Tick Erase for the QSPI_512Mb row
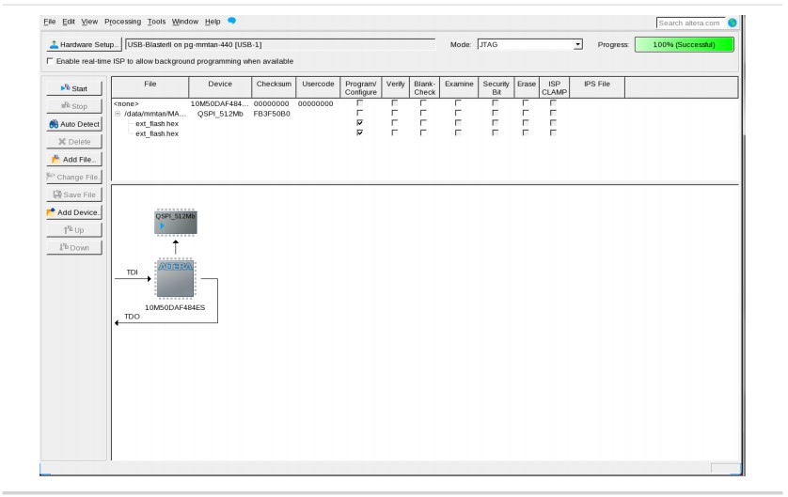 coord(525,114)
